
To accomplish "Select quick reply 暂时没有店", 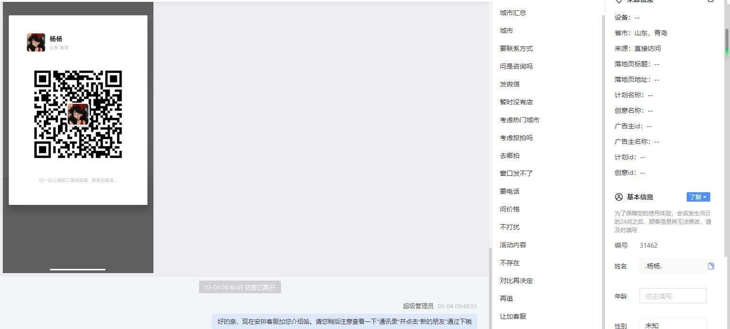I will pyautogui.click(x=516, y=102).
